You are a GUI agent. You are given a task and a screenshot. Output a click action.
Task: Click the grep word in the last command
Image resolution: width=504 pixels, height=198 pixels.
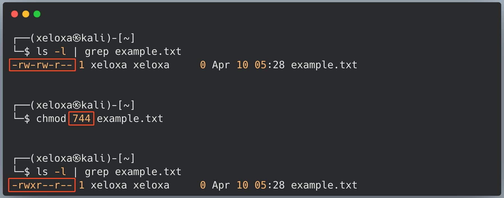[x=97, y=172]
